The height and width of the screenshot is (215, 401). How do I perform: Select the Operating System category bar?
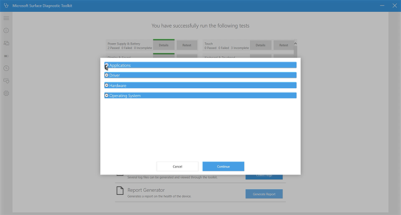(x=200, y=96)
